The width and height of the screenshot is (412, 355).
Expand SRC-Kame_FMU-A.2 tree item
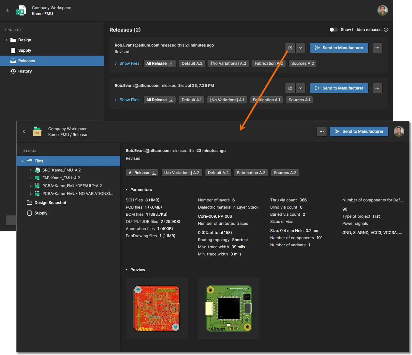pyautogui.click(x=31, y=170)
